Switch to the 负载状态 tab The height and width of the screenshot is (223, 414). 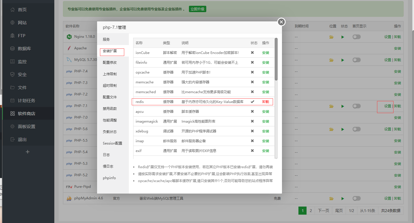113,132
